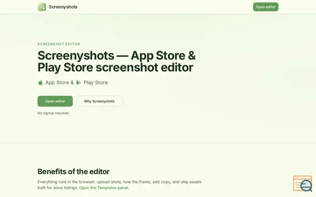Click the Why Screenyshots button

pos(100,101)
